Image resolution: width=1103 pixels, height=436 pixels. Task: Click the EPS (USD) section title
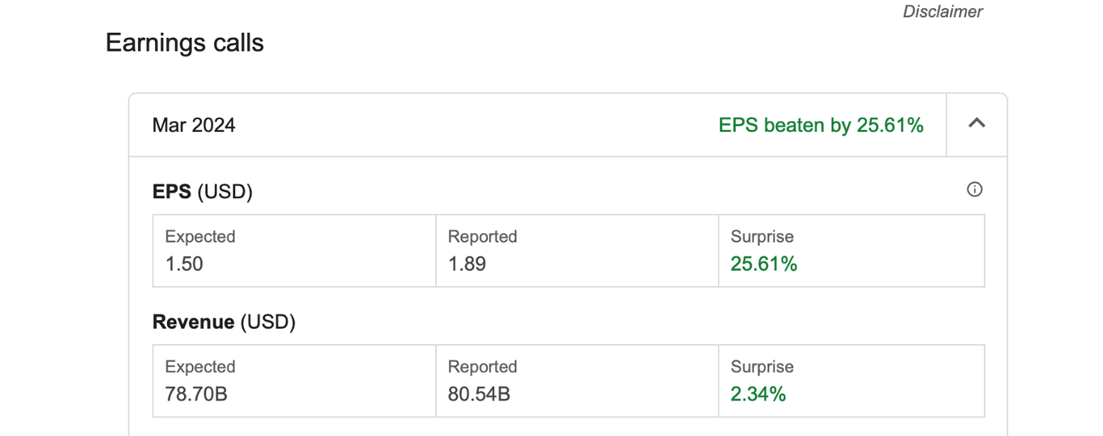point(202,192)
